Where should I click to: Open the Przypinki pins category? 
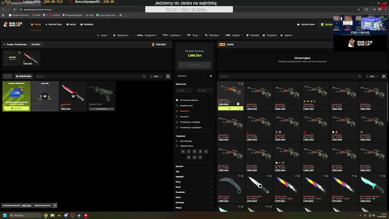pos(270,35)
